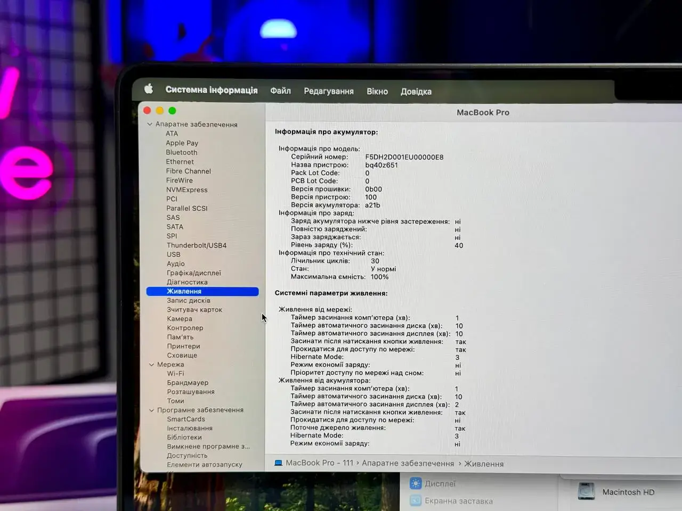This screenshot has width=682, height=511.
Task: Select Пам'ять in the sidebar
Action: pos(180,337)
